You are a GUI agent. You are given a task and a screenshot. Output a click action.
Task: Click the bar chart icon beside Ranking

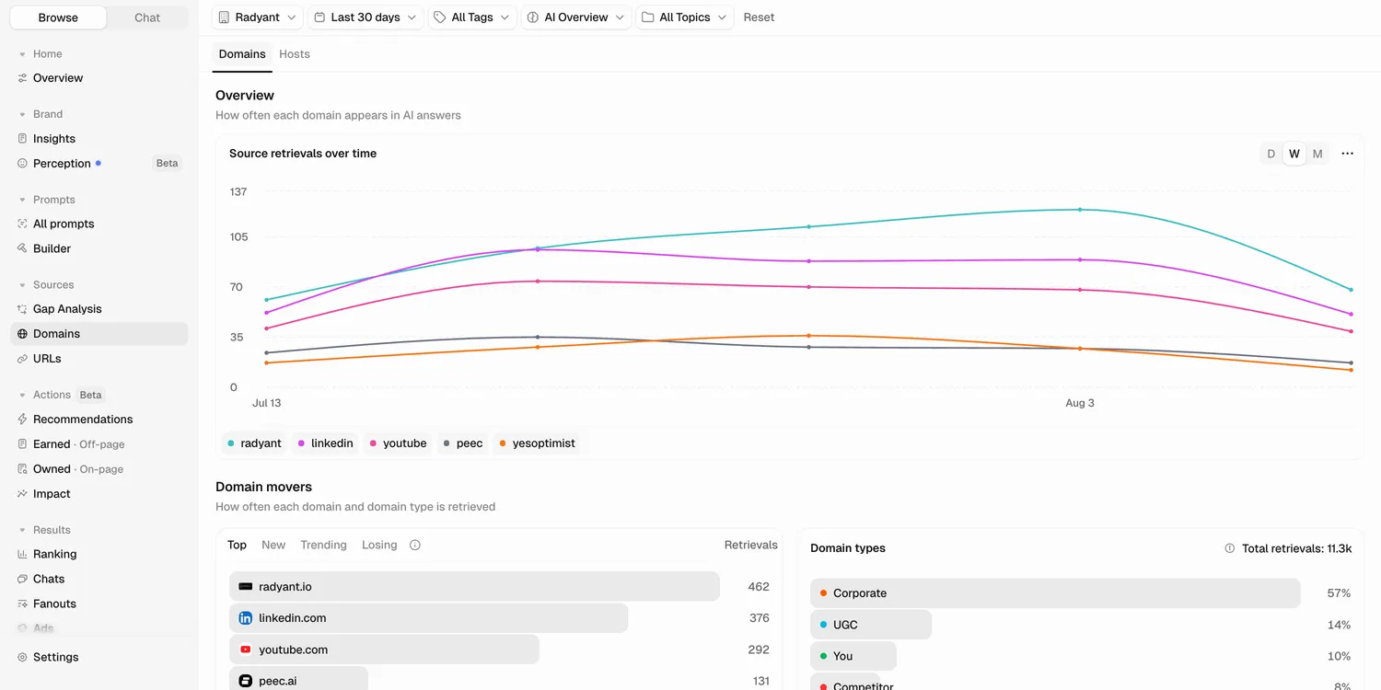click(x=22, y=555)
